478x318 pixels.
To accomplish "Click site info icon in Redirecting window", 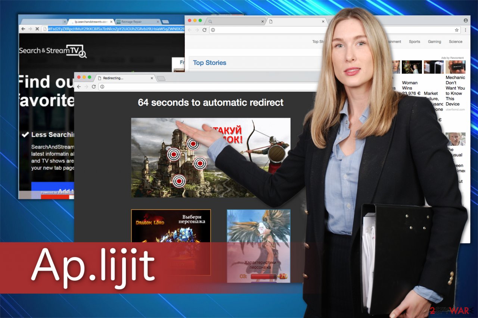I will pos(102,86).
